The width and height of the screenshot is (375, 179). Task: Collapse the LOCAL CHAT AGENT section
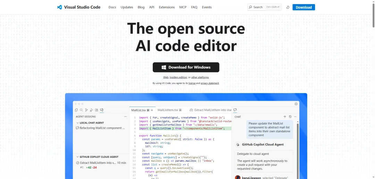click(77, 123)
